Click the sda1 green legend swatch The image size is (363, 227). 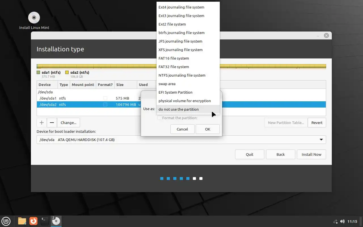(38, 72)
